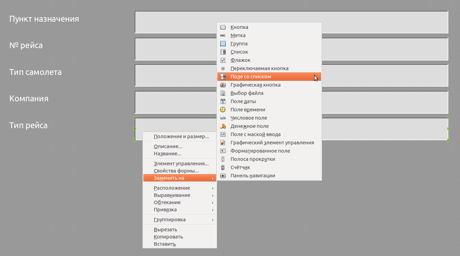The width and height of the screenshot is (460, 256).
Task: Open Элемент управления properties
Action: (x=180, y=164)
